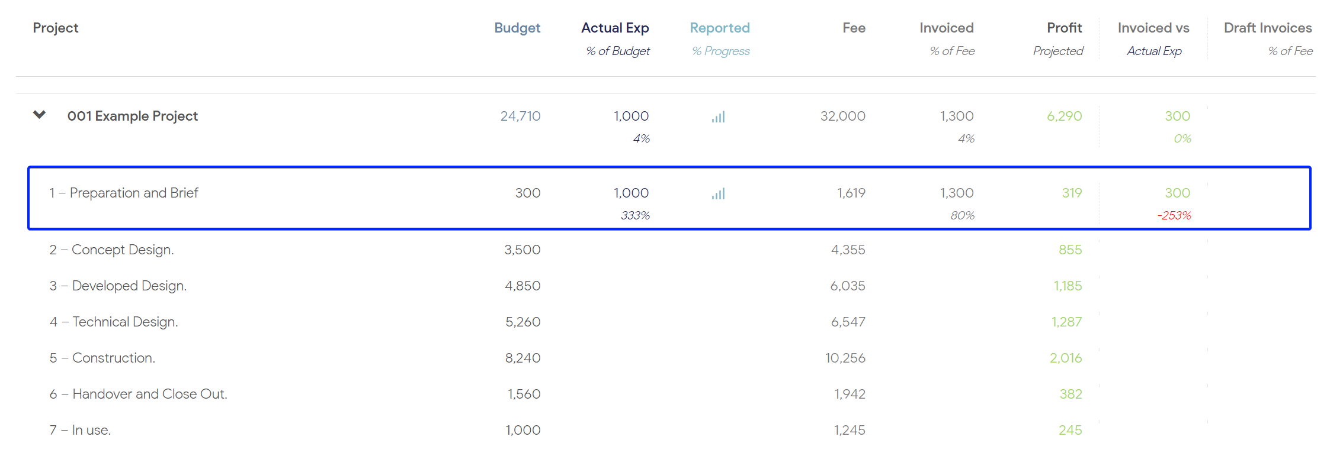Click the project green 0% value
1343x456 pixels.
tap(1182, 138)
